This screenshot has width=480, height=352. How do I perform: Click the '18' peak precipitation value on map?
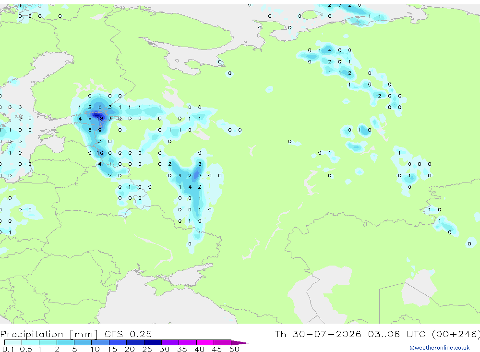100,119
